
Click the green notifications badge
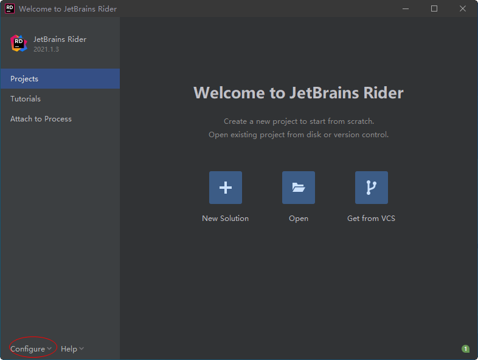coord(465,348)
